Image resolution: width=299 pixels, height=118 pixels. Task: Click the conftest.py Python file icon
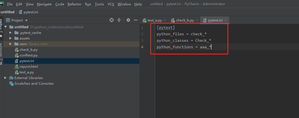(17, 56)
